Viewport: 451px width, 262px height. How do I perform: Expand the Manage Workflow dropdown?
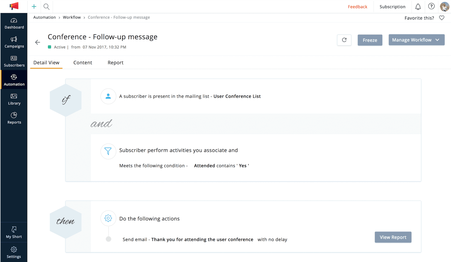click(417, 40)
